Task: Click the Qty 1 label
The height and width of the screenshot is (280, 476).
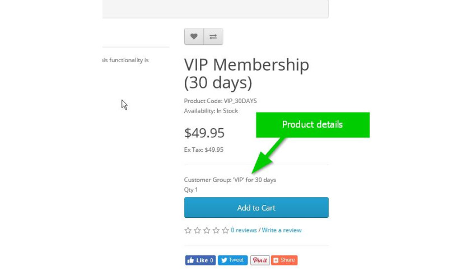Action: click(191, 190)
